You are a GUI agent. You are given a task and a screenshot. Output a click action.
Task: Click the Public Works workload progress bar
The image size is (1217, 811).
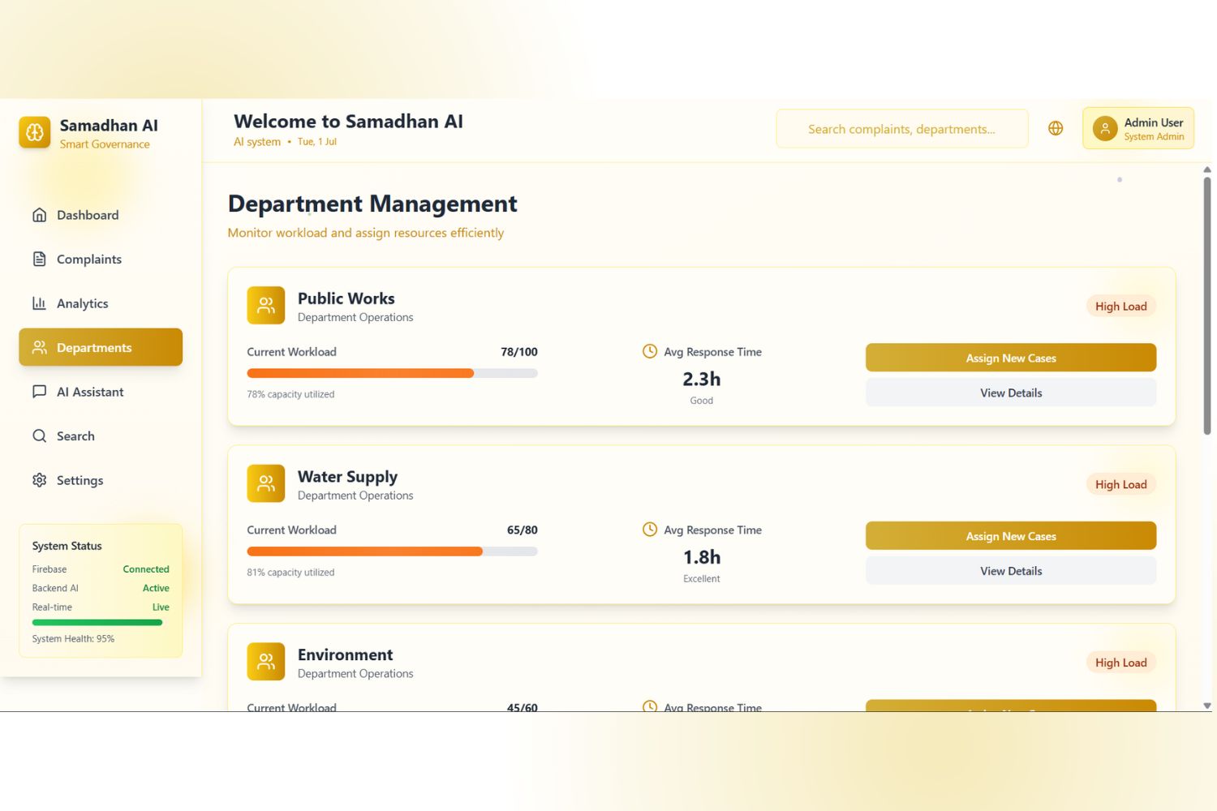pos(392,373)
